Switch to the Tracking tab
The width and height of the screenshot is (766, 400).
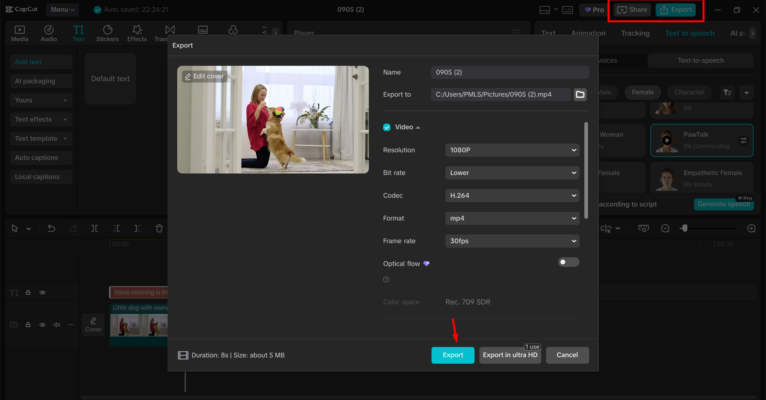(x=635, y=33)
